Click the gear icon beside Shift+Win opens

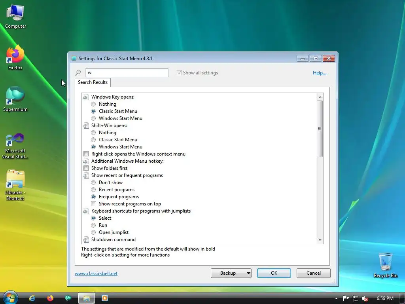point(86,125)
